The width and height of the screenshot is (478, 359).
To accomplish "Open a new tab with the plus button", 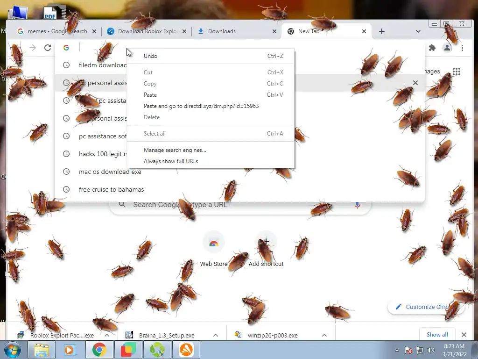I will [x=382, y=31].
